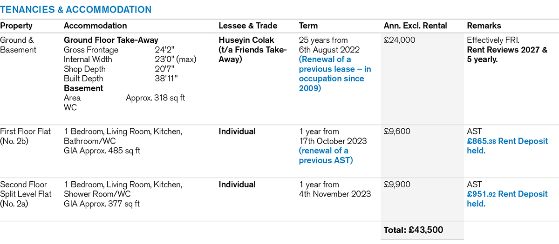Click the '£951.92 Rent Deposit held' text
Image resolution: width=559 pixels, height=244 pixels.
507,198
